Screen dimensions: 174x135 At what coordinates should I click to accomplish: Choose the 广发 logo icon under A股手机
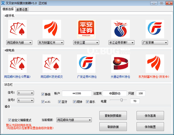coord(155,29)
